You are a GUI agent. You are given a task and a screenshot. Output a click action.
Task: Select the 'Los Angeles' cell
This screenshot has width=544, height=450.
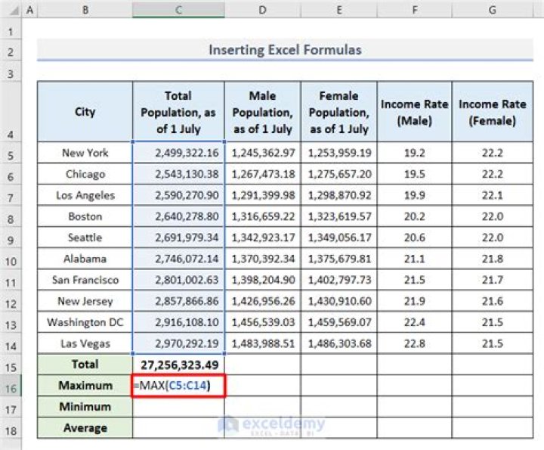[x=85, y=195]
